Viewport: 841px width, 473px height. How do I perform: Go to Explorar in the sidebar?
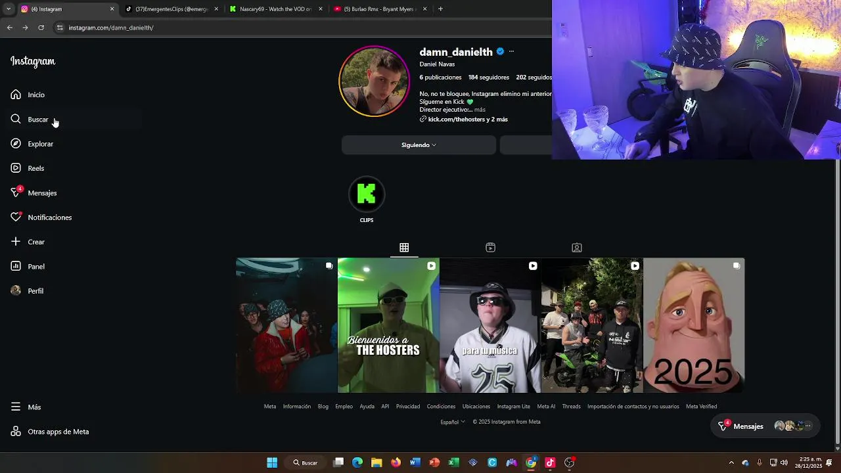tap(32, 144)
